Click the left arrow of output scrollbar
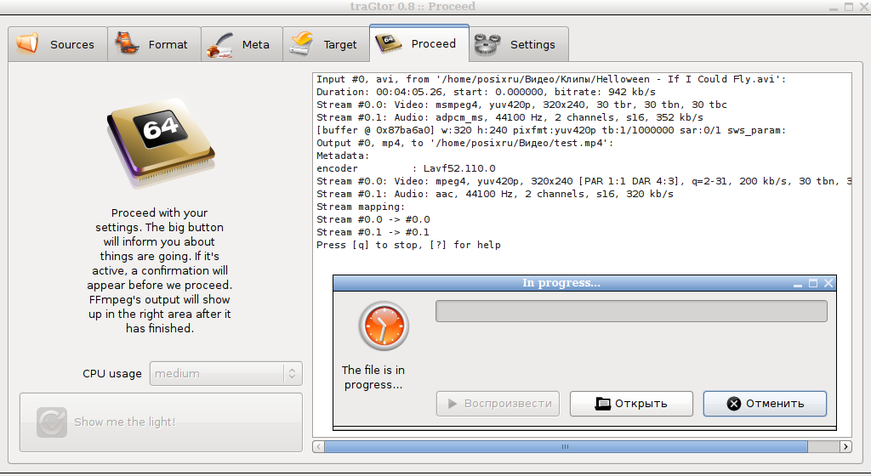This screenshot has width=871, height=476. 318,446
